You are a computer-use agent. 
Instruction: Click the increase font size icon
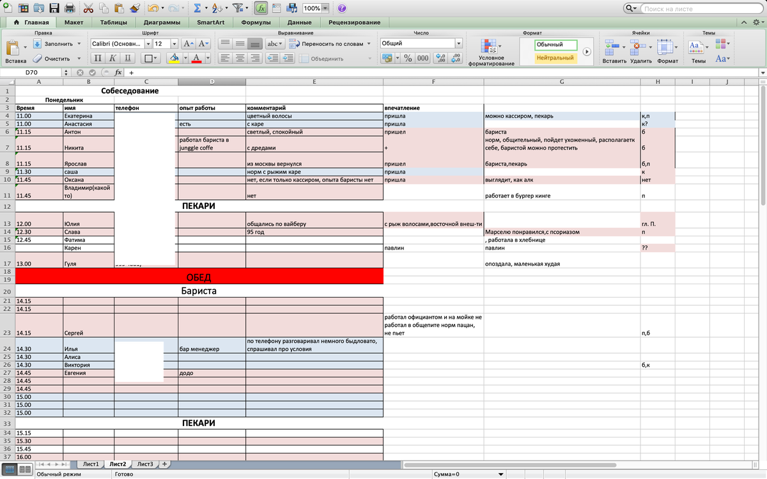coord(189,43)
